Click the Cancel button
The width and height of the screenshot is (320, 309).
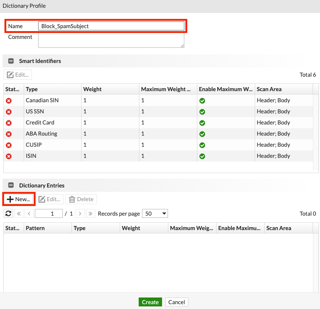point(177,302)
